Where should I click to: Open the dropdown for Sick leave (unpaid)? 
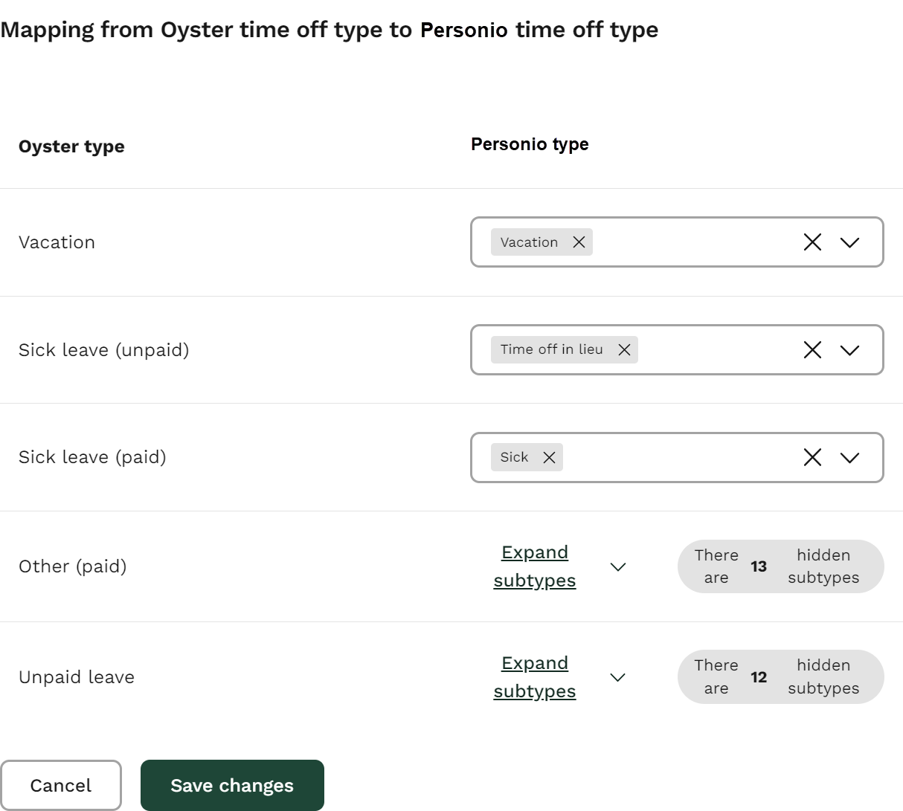click(x=852, y=349)
